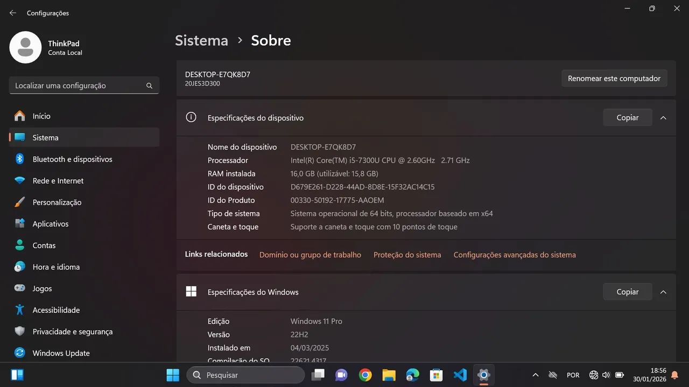The height and width of the screenshot is (387, 689).
Task: Open Proteção do sistema link
Action: [407, 254]
